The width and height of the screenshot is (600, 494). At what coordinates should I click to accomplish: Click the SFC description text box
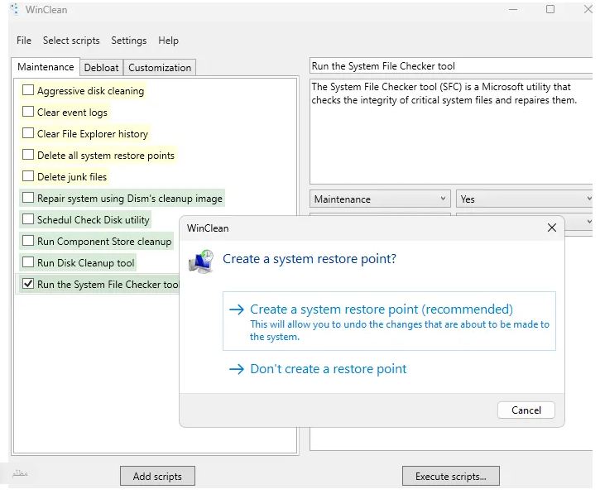coord(451,132)
